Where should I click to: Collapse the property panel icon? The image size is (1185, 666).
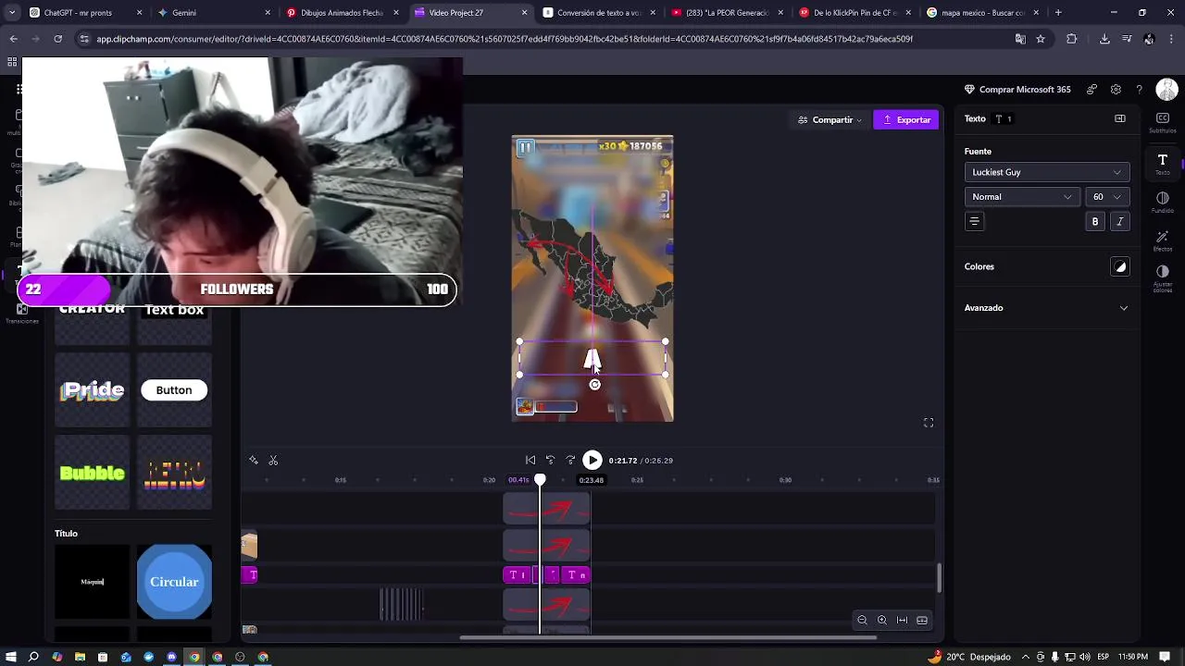(x=1120, y=118)
